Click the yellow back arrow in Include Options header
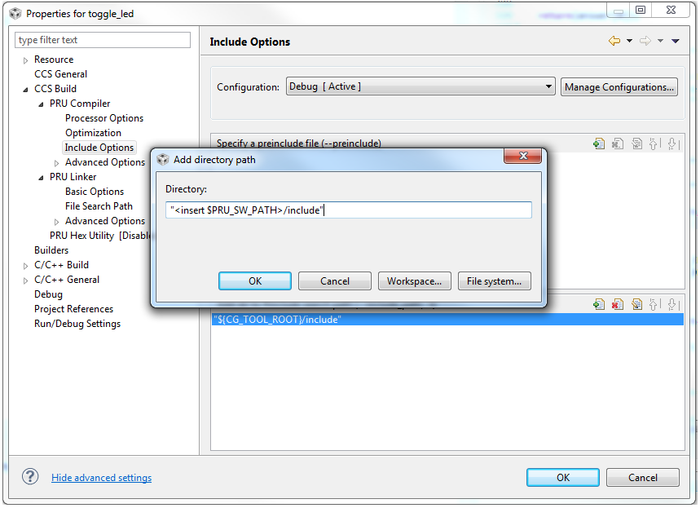 (x=614, y=42)
